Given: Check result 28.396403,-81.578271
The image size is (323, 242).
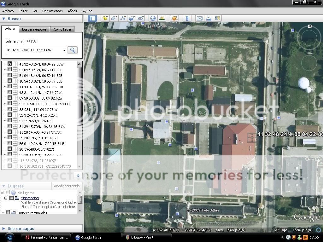Looking at the screenshot, I should tap(9, 149).
